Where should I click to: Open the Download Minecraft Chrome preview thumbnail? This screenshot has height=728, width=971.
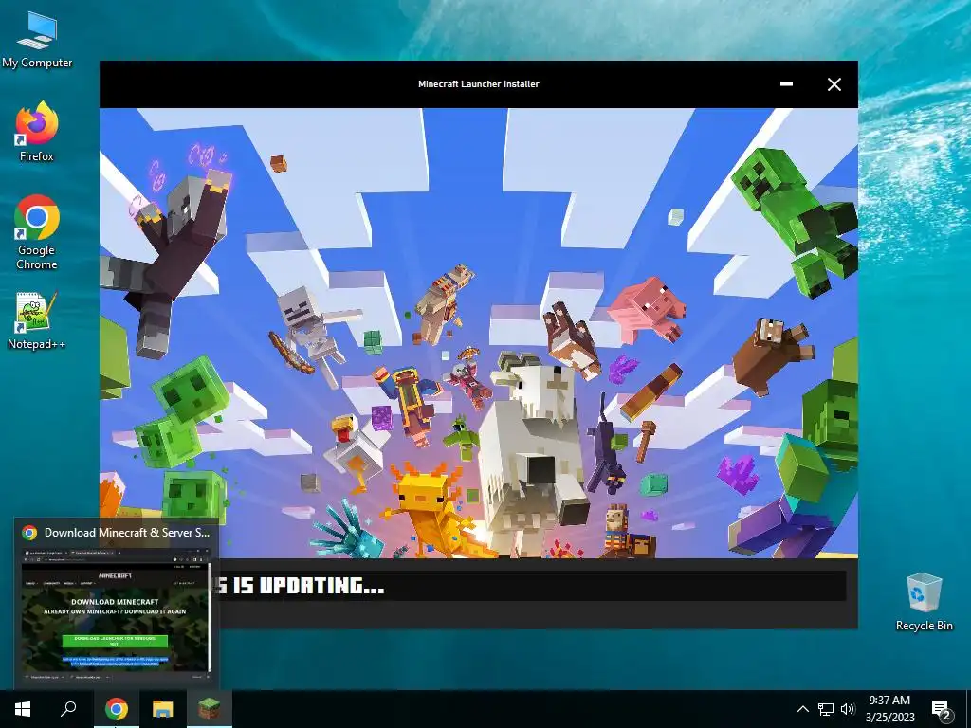tap(116, 616)
